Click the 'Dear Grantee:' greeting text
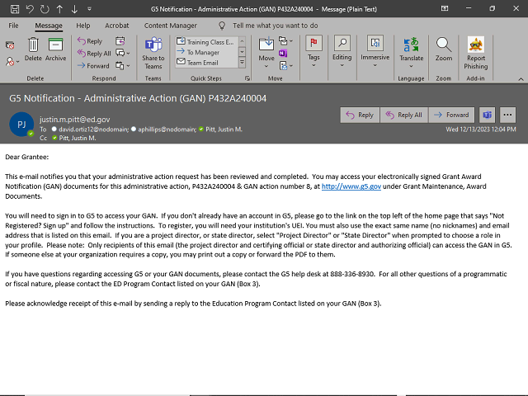 (x=27, y=157)
